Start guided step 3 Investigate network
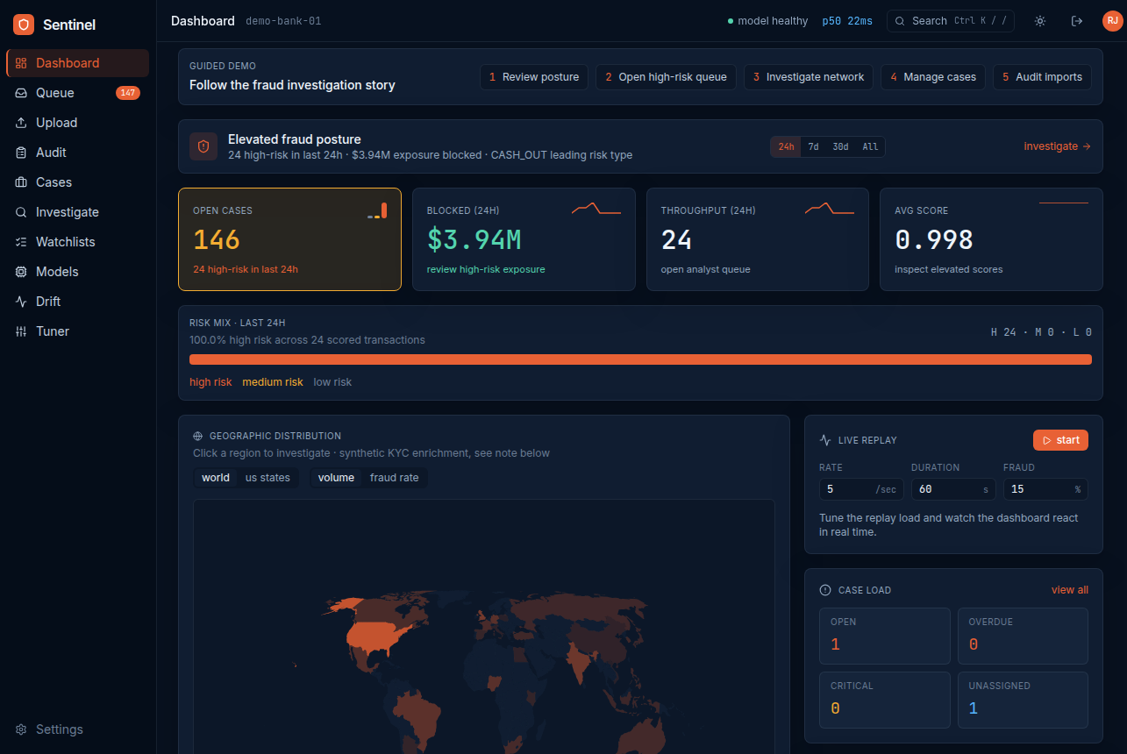The width and height of the screenshot is (1127, 754). [x=809, y=77]
